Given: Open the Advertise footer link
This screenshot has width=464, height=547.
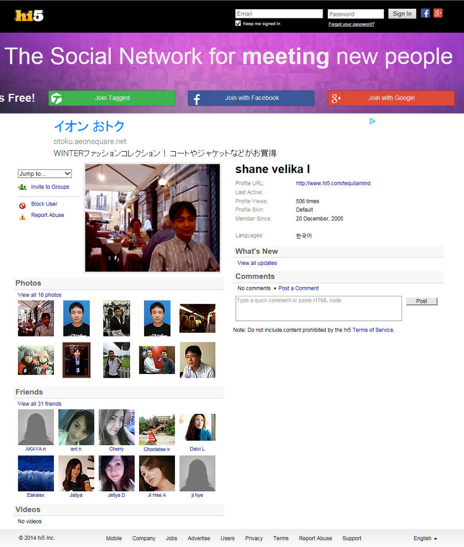Looking at the screenshot, I should click(x=199, y=538).
